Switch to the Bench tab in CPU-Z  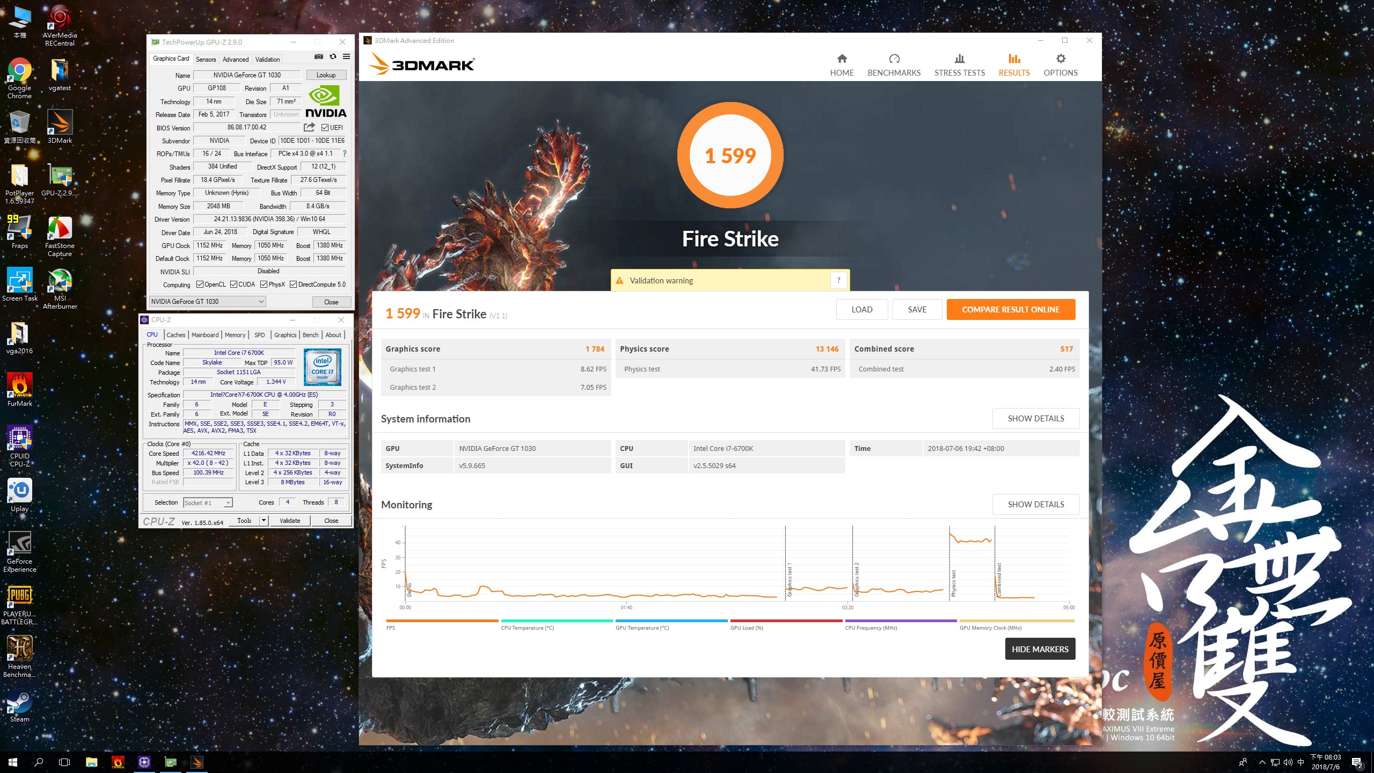tap(310, 335)
